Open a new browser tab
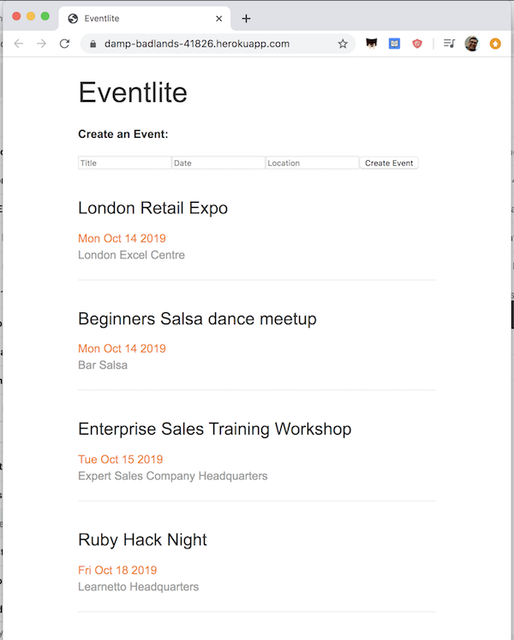 tap(246, 18)
